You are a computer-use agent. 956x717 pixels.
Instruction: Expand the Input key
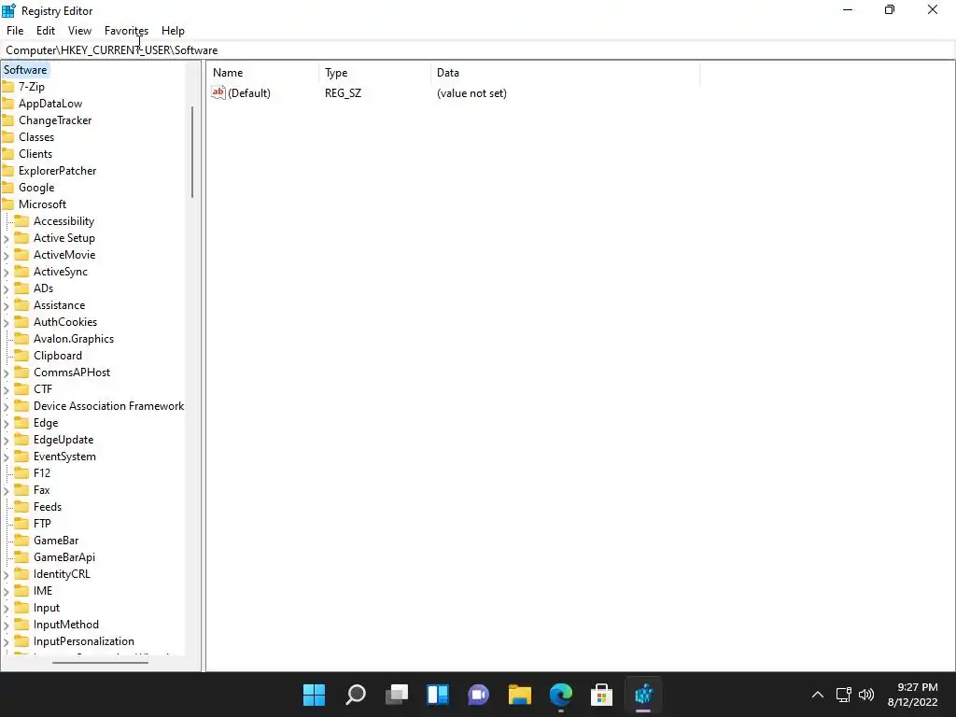click(7, 608)
